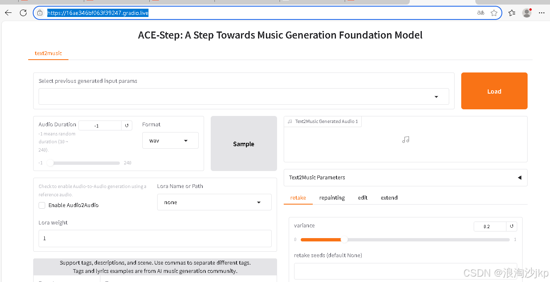The width and height of the screenshot is (550, 282).
Task: Reset Audio Duration value to default
Action: tap(127, 125)
